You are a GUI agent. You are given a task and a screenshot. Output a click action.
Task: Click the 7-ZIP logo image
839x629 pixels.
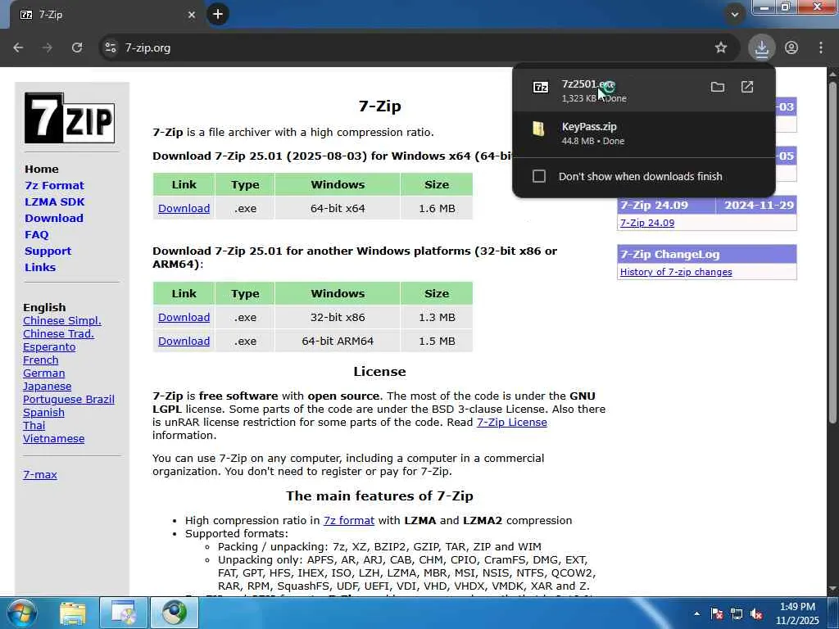70,118
